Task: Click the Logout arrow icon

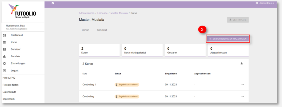Action: (4, 71)
